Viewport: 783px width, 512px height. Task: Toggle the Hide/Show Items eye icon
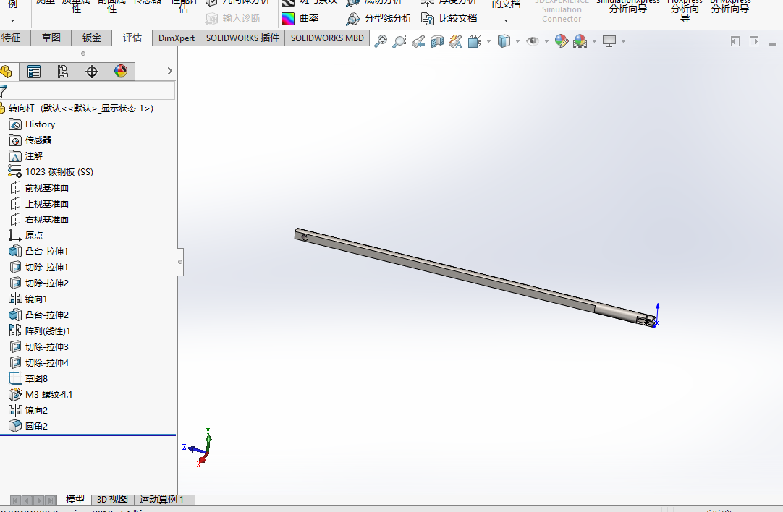533,41
